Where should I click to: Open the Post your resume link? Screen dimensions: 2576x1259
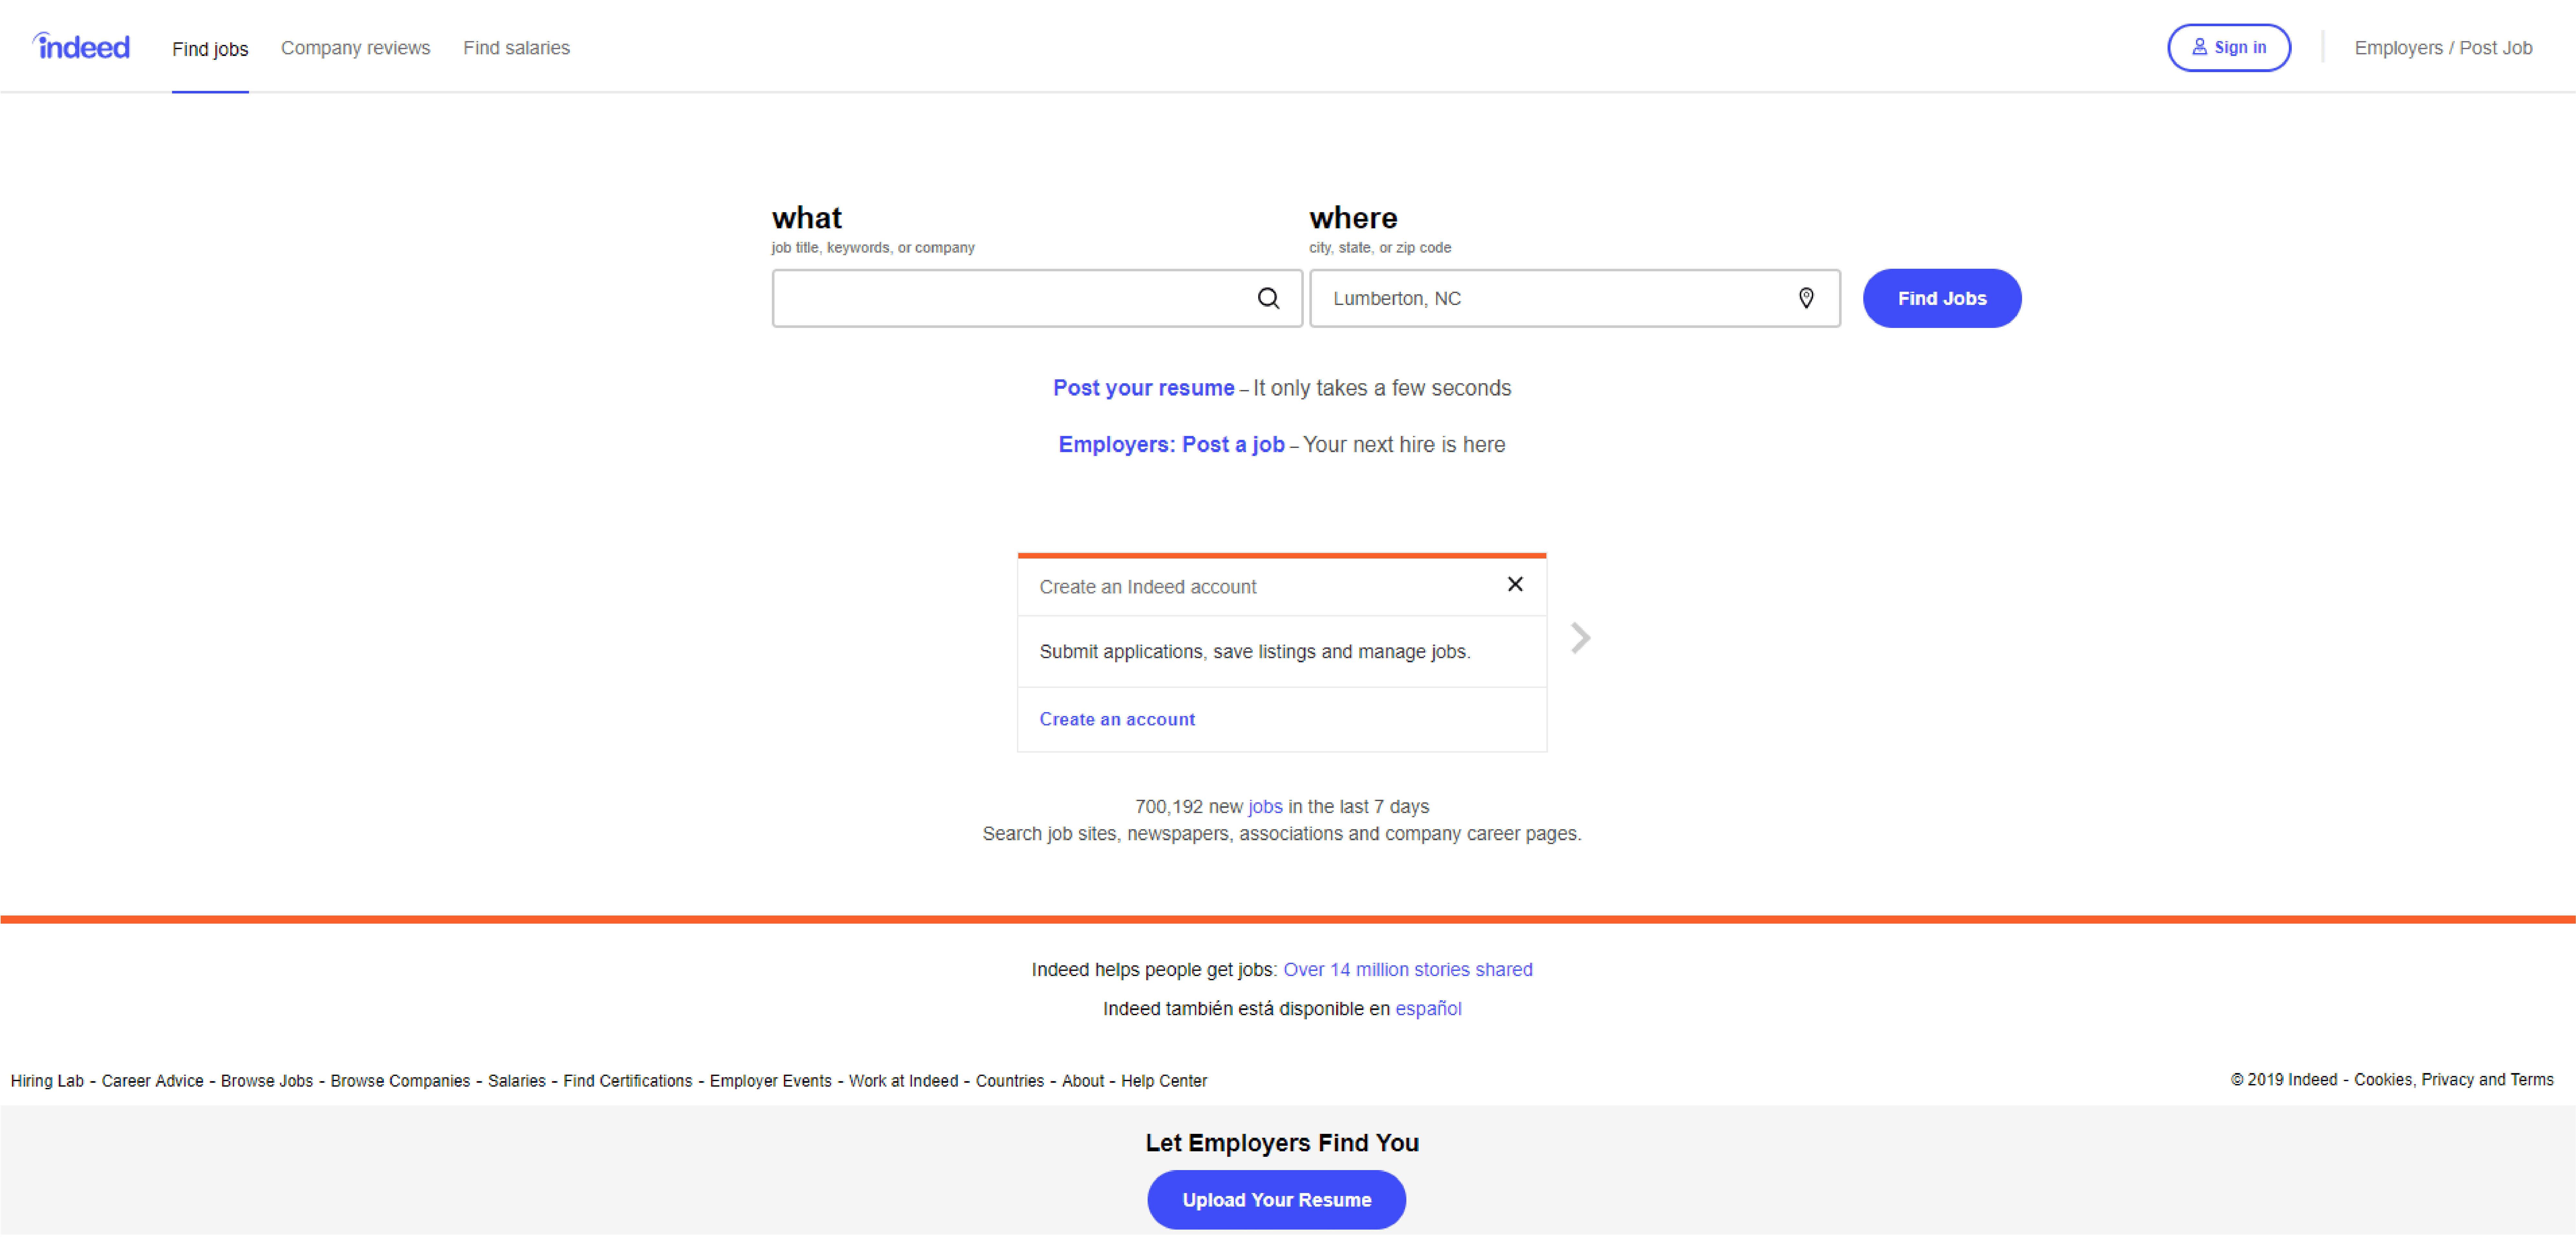click(1143, 388)
